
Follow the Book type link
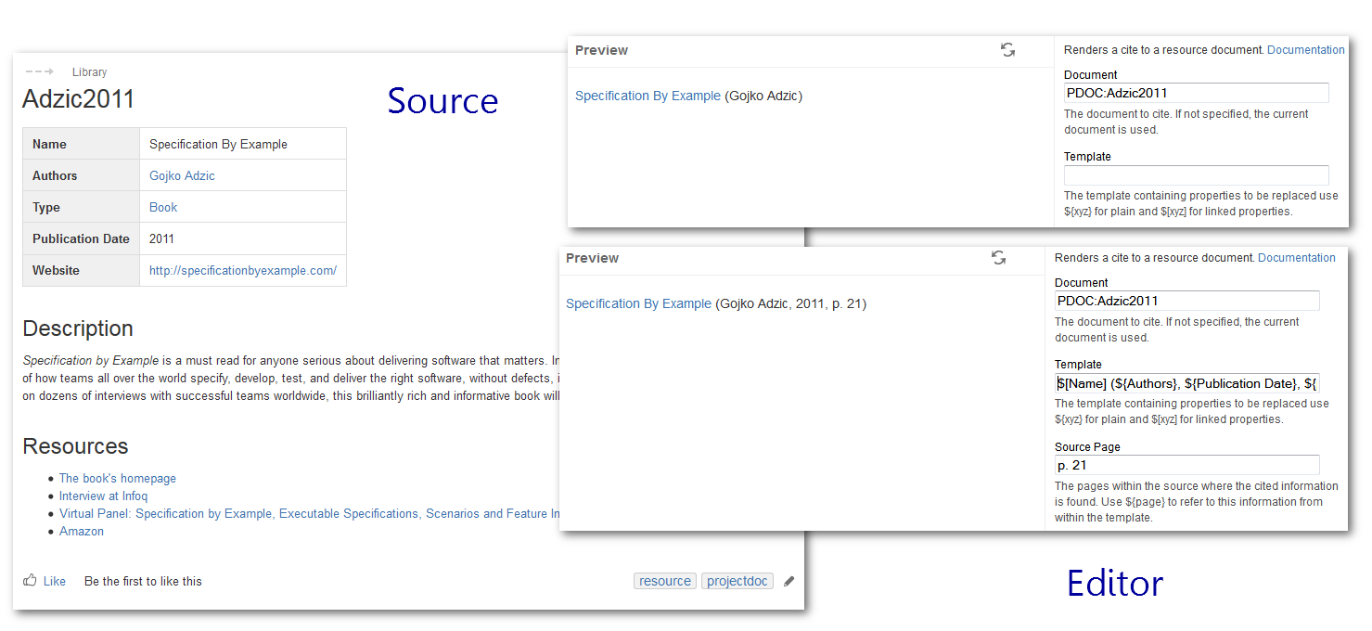(x=163, y=207)
